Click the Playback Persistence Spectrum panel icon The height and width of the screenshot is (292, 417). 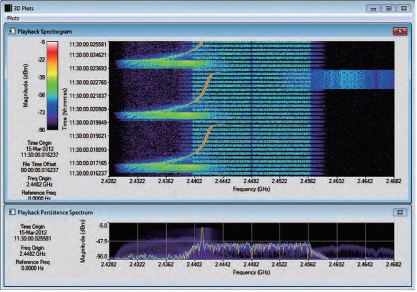coord(12,212)
